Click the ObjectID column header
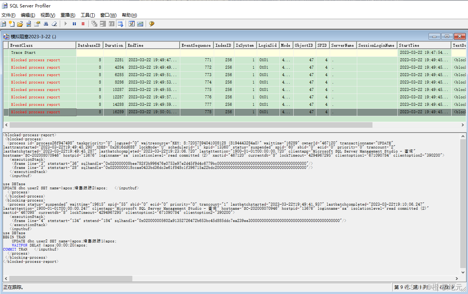Image resolution: width=468 pixels, height=294 pixels. (304, 45)
